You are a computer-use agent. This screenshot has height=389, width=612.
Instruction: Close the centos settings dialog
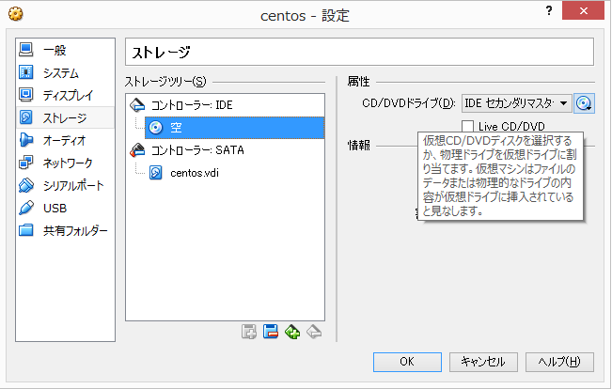(583, 10)
